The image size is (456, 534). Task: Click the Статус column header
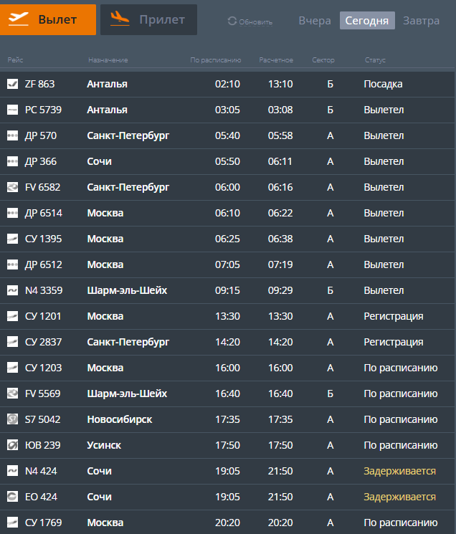pyautogui.click(x=375, y=60)
